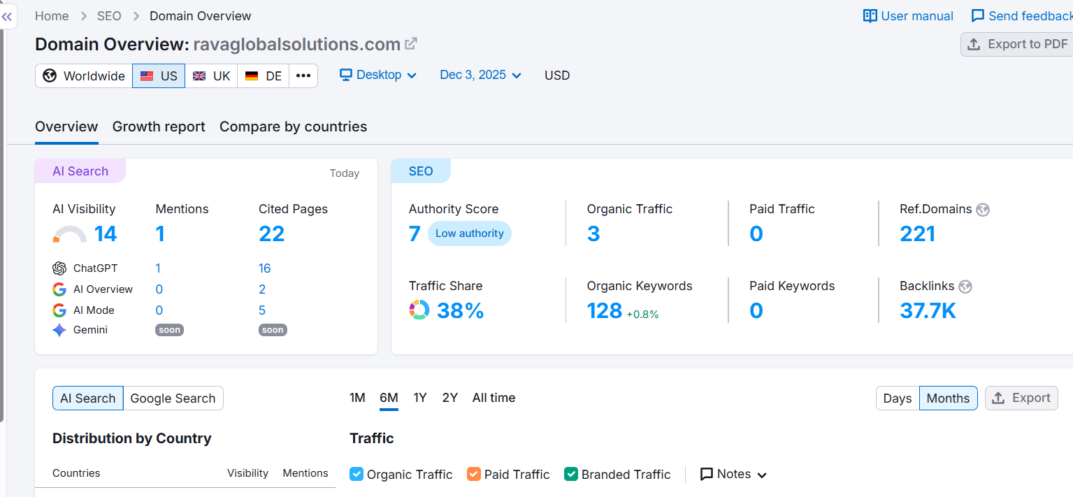Screen dimensions: 1073x497
Task: Switch to the Compare by countries tab
Action: tap(293, 127)
